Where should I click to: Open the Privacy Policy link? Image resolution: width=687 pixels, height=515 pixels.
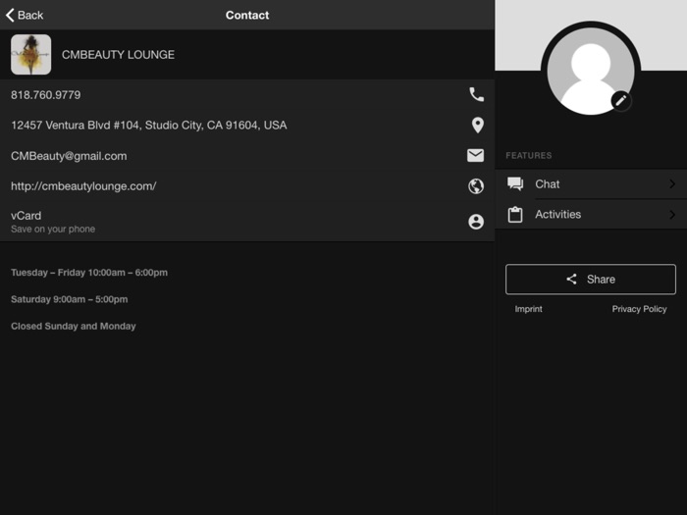pyautogui.click(x=639, y=309)
